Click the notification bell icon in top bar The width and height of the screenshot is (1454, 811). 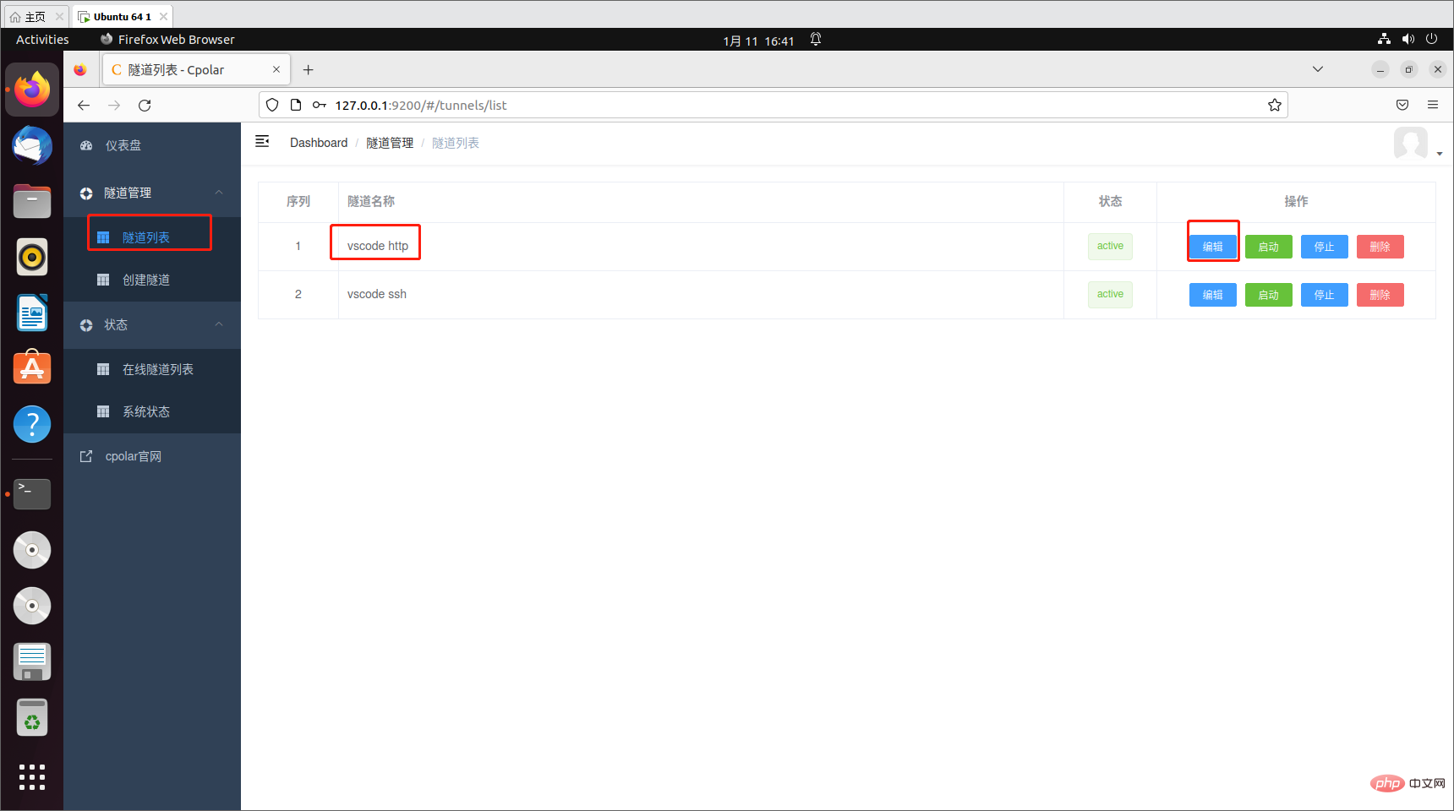816,39
